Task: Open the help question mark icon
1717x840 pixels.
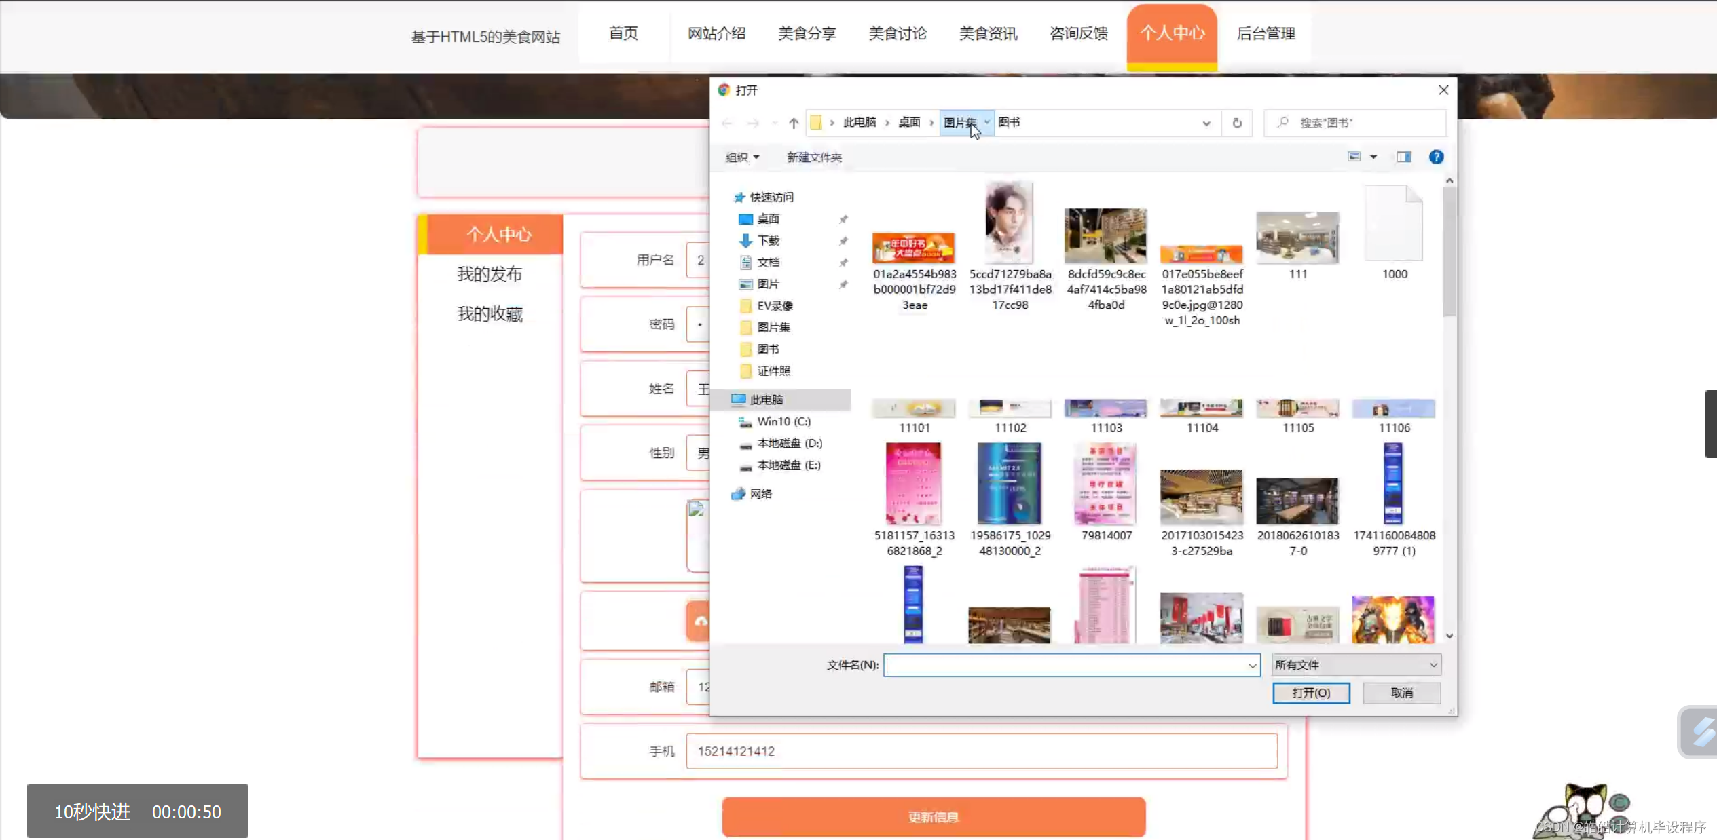Action: 1436,157
